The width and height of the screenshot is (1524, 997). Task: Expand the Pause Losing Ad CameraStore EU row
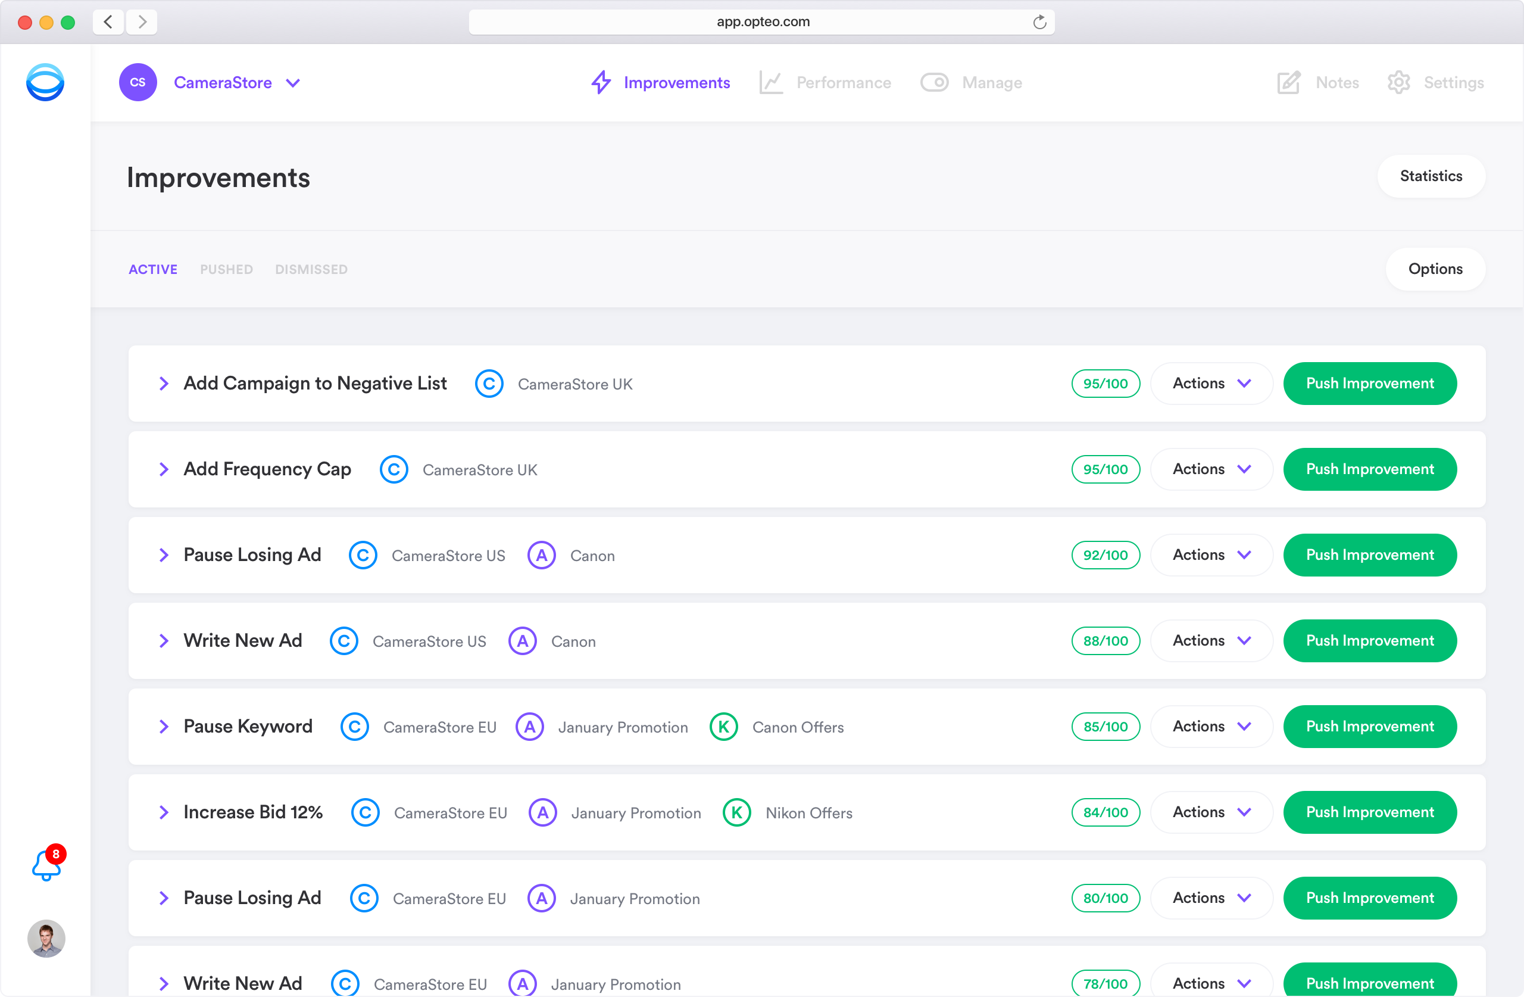(x=164, y=898)
